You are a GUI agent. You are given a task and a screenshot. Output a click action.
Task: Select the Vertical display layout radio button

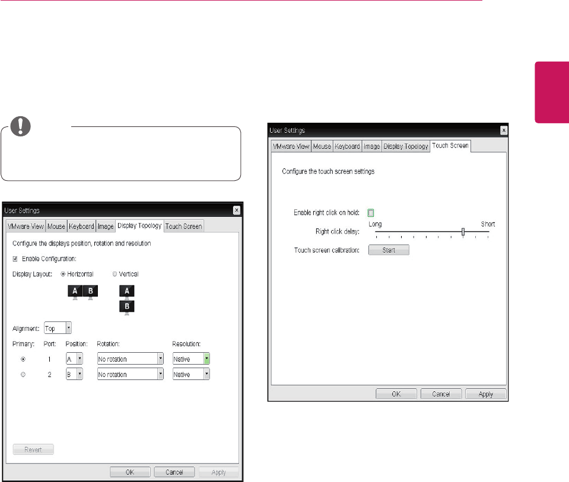(x=115, y=274)
